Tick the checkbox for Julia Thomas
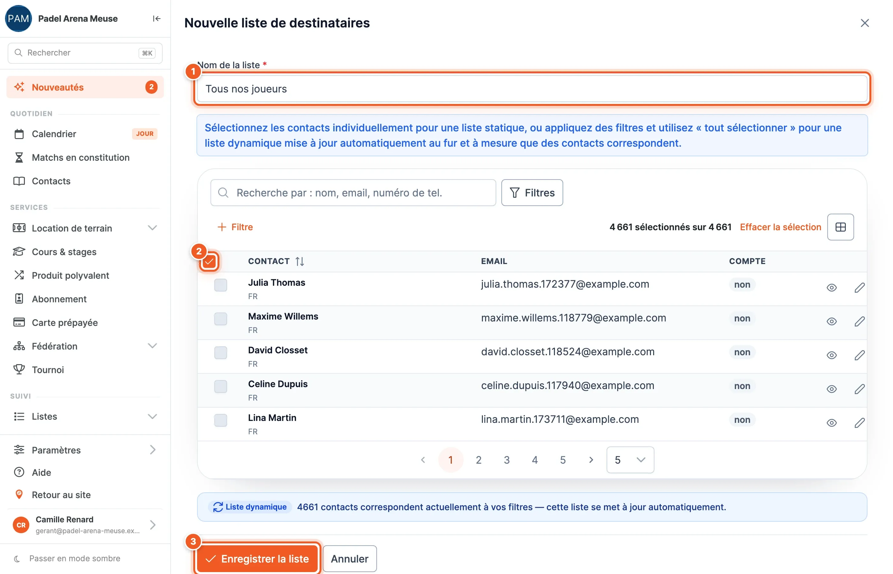 coord(221,285)
